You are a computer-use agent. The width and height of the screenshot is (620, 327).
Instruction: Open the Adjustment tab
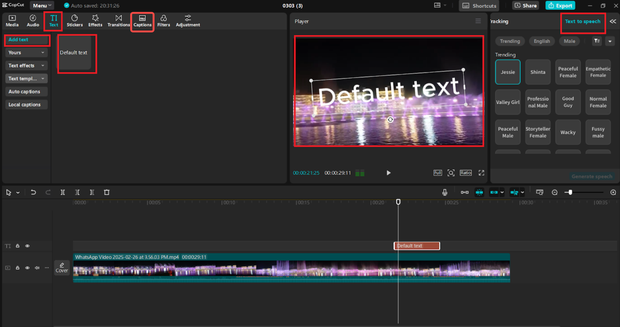[x=188, y=21]
